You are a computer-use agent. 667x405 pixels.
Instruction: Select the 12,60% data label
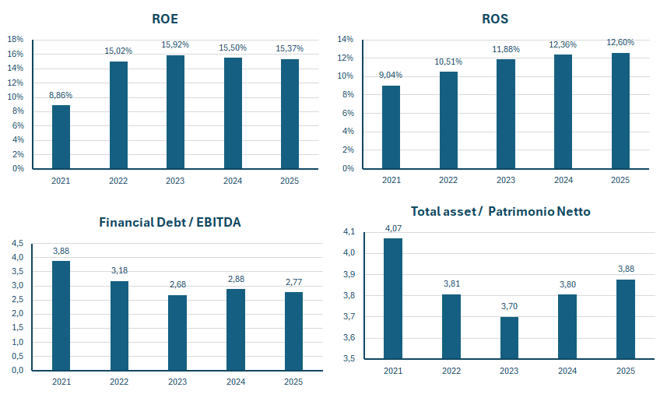pyautogui.click(x=620, y=43)
